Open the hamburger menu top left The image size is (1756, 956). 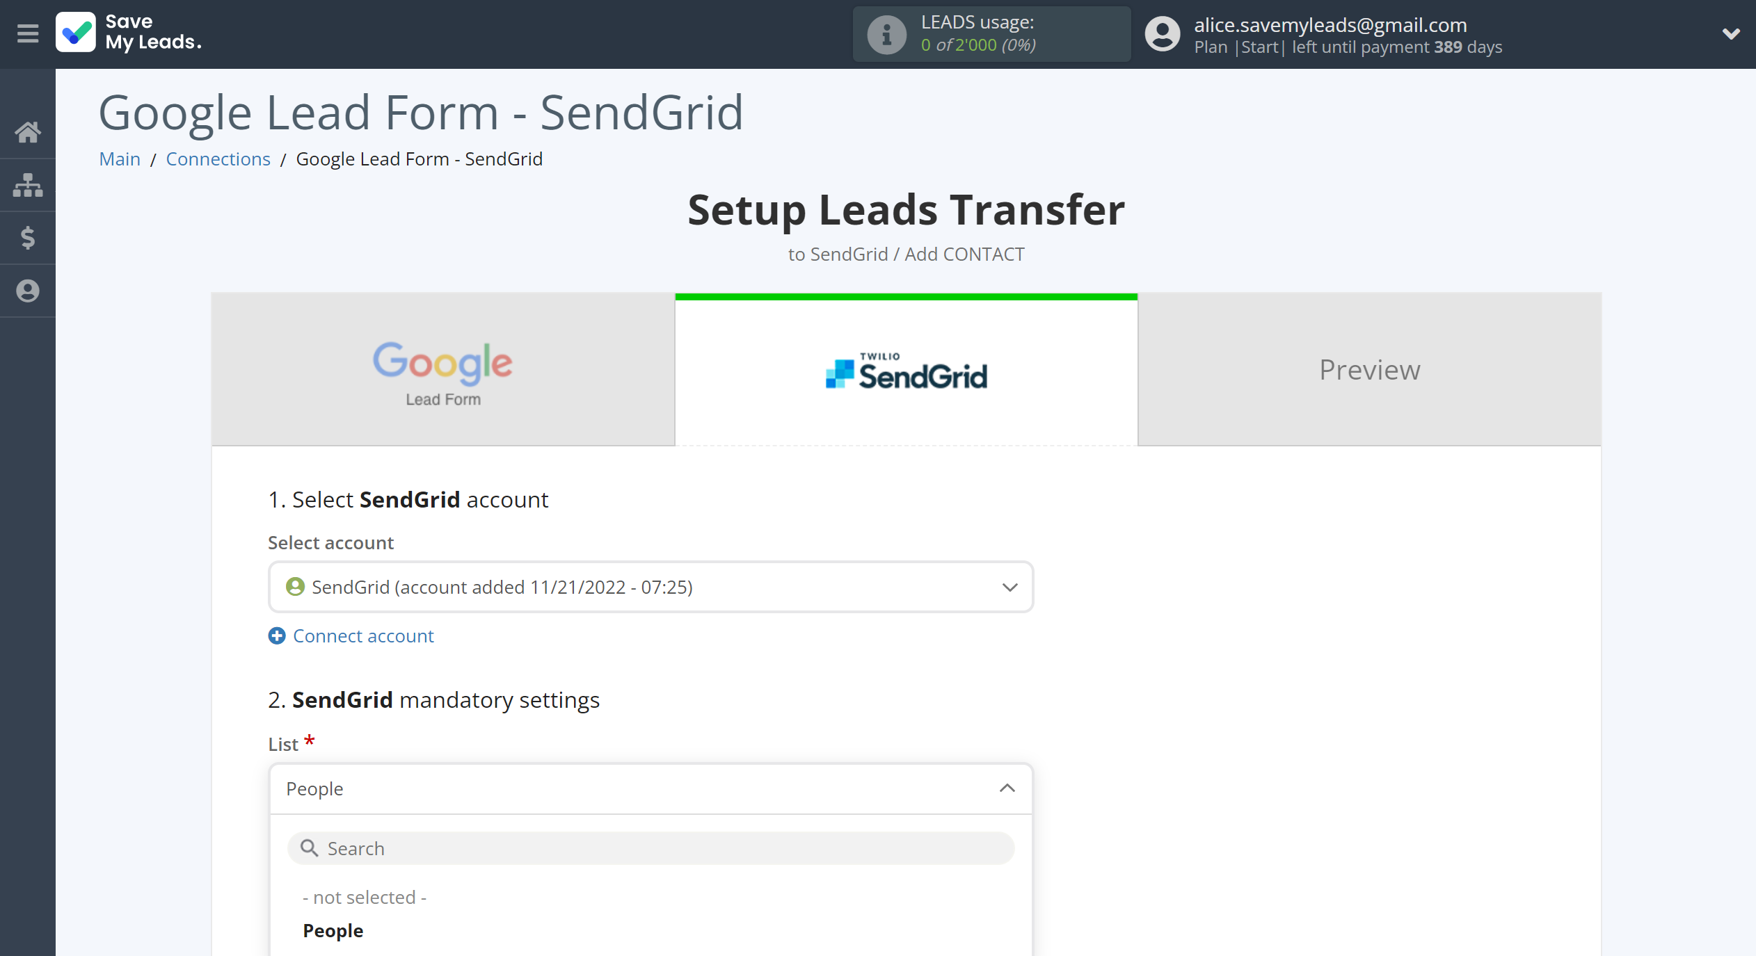[26, 33]
